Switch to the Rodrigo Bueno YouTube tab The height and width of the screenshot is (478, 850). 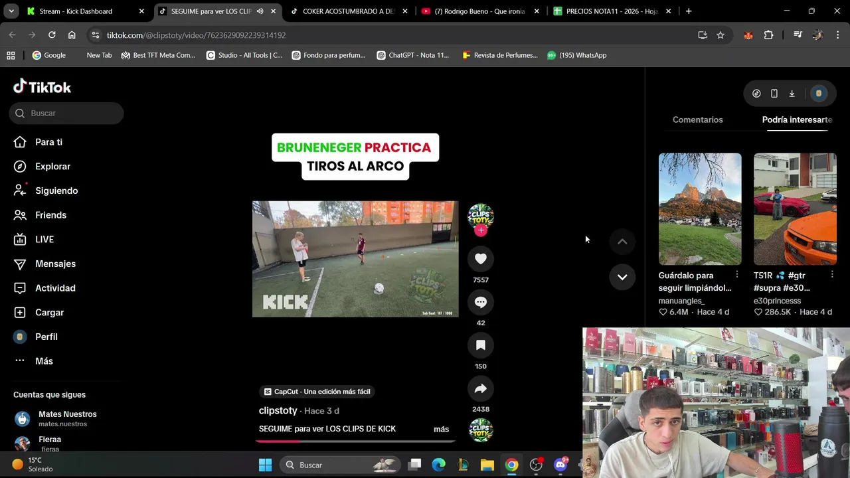point(479,11)
